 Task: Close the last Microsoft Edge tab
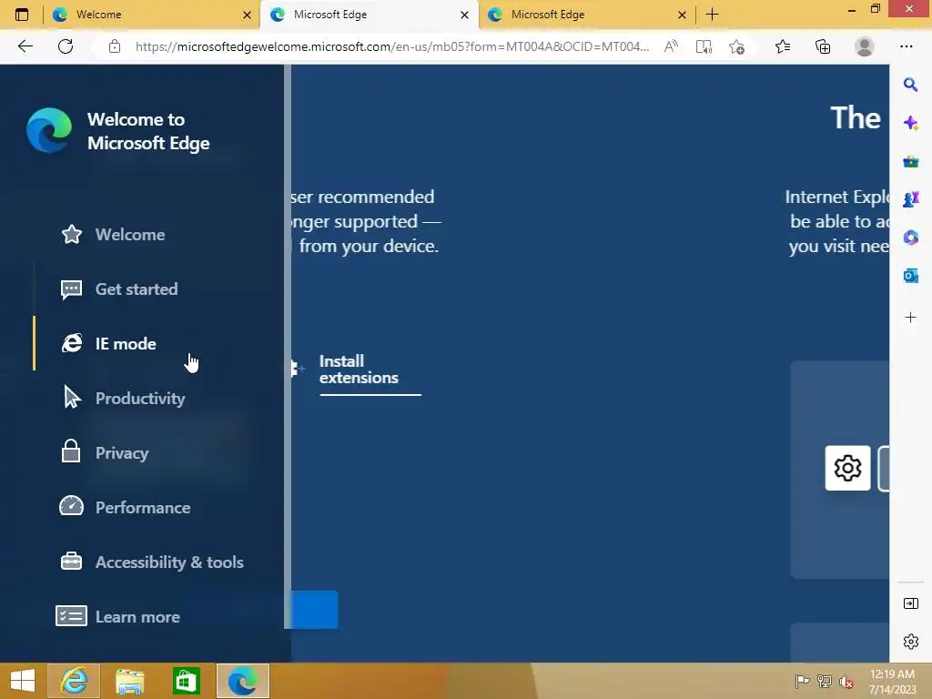point(682,15)
